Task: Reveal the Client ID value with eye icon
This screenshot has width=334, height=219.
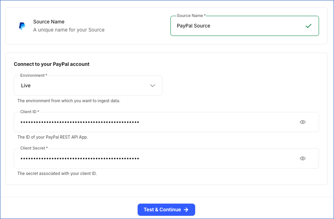Action: click(302, 122)
